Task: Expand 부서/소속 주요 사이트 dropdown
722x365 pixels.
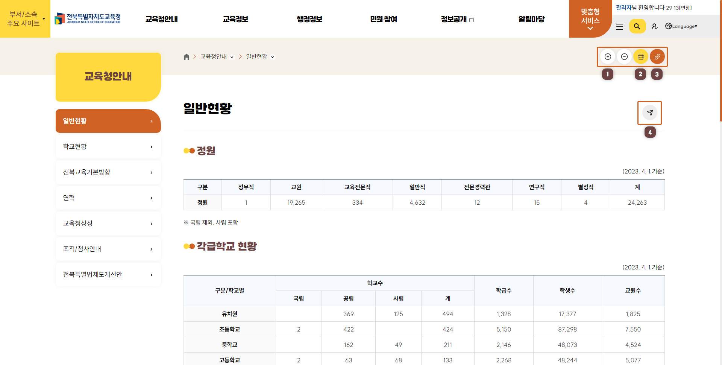Action: (25, 19)
